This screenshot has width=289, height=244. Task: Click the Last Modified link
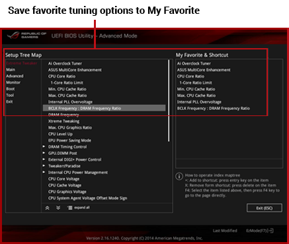tap(225, 231)
